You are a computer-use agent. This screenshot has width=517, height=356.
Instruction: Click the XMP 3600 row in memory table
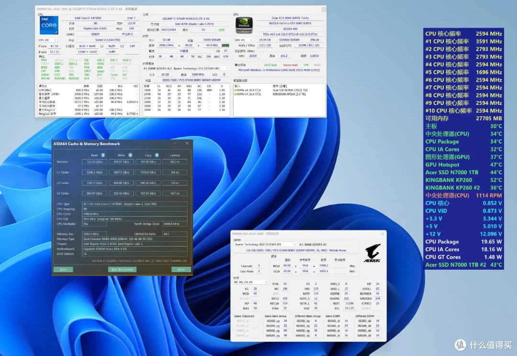186,90
